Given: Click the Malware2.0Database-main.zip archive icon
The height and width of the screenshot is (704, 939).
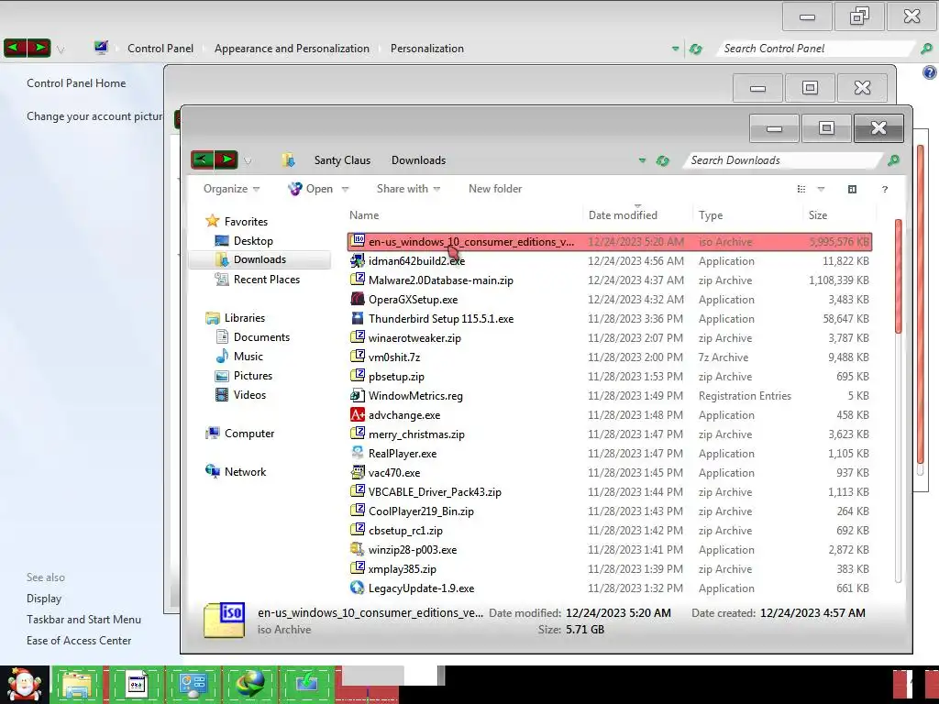Looking at the screenshot, I should coord(358,280).
